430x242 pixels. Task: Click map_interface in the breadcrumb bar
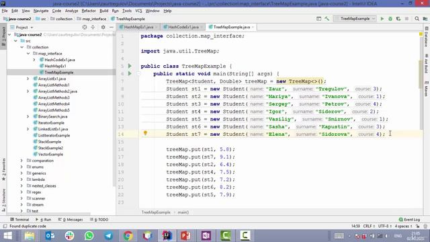point(94,19)
